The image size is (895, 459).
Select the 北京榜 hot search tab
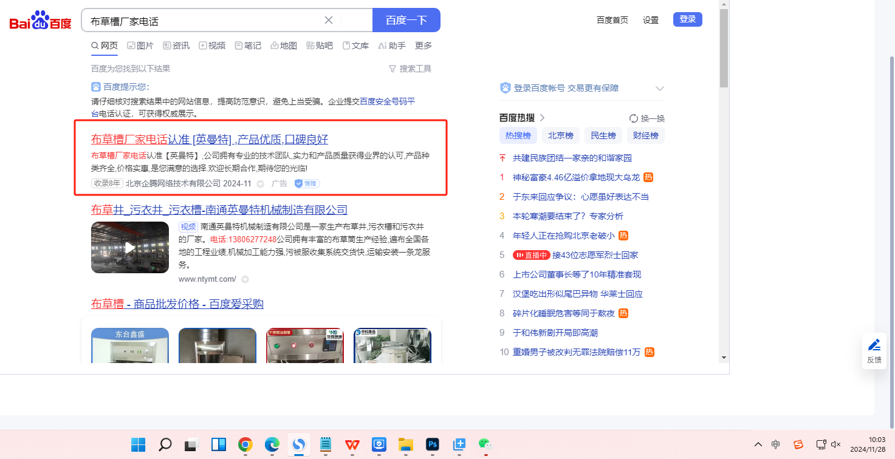pos(561,135)
